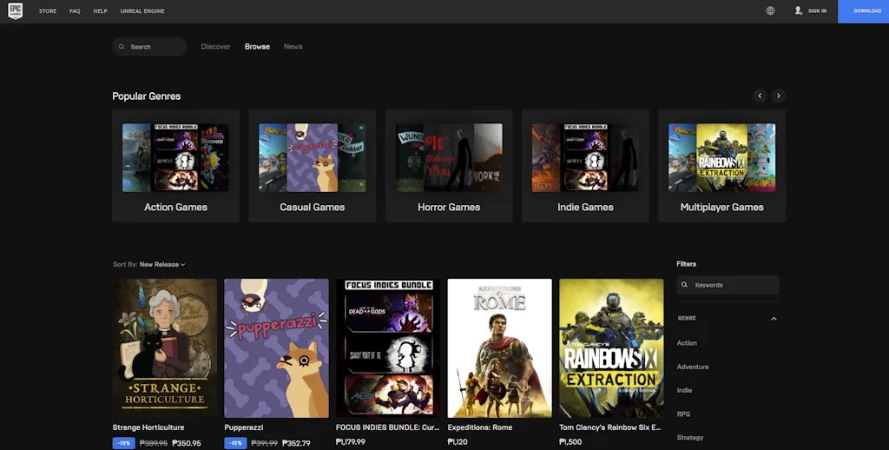Viewport: 889px width, 450px height.
Task: Open the Action Games genre card
Action: [175, 166]
